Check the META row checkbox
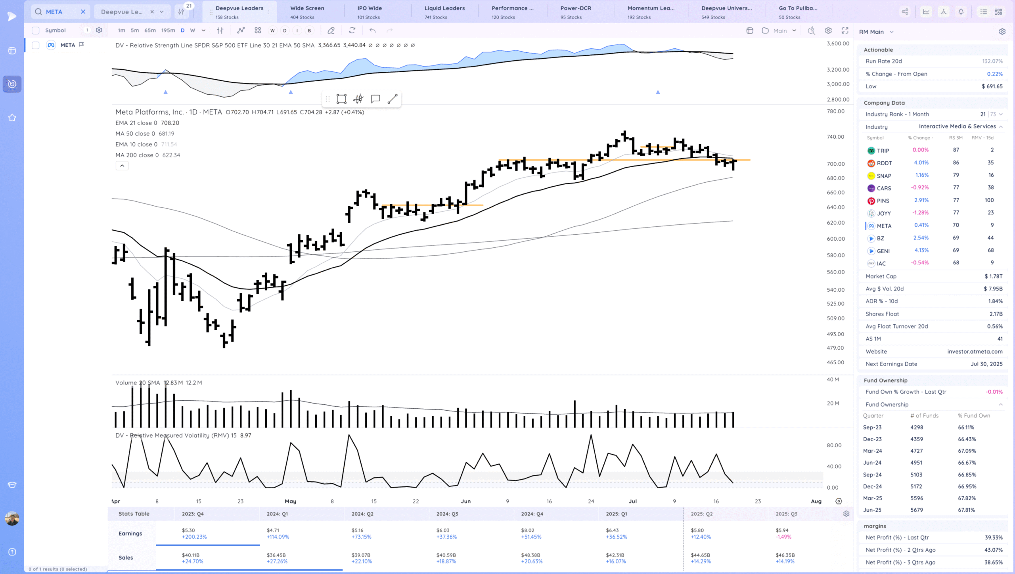The width and height of the screenshot is (1015, 574). pos(36,45)
